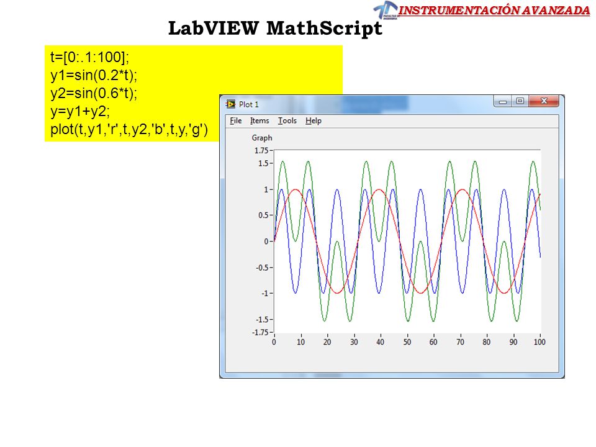Click the code line y2=sin(0.6*t);
This screenshot has width=596, height=447.
coord(94,93)
